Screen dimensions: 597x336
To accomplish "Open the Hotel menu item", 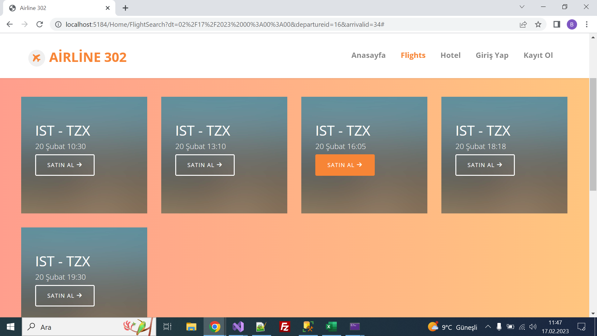I will (x=450, y=55).
